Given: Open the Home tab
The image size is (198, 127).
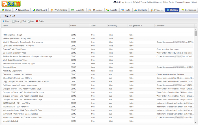Looking at the screenshot, I should [x=7, y=10].
